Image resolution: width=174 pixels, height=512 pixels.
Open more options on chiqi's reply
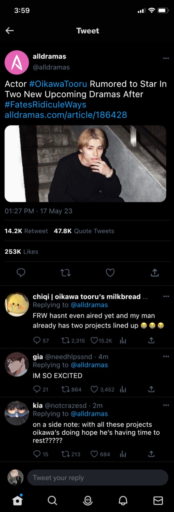pos(166,296)
